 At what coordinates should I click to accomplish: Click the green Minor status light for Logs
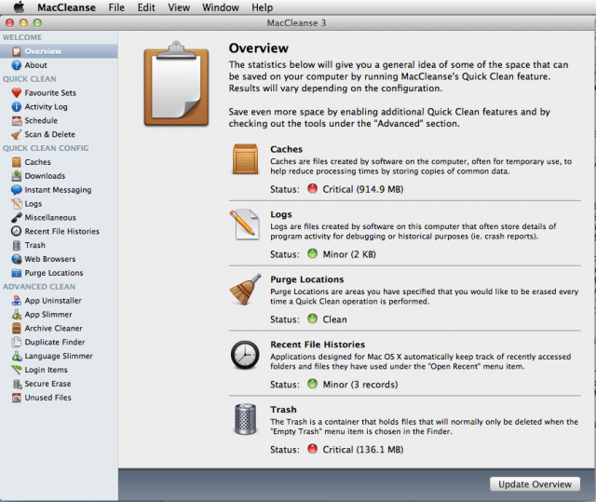313,253
